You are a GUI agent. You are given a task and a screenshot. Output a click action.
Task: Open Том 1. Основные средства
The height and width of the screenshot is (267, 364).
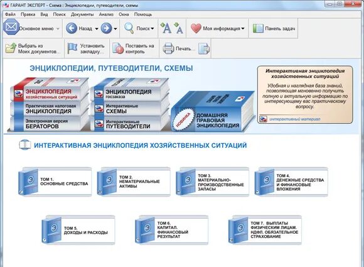click(55, 182)
